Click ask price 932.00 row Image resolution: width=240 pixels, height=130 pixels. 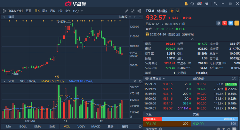215,124
